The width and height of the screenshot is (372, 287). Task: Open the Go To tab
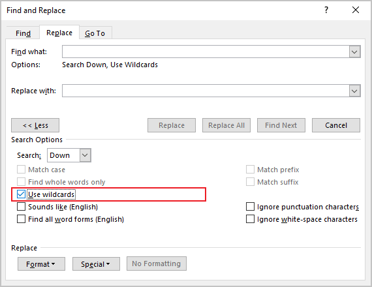95,33
